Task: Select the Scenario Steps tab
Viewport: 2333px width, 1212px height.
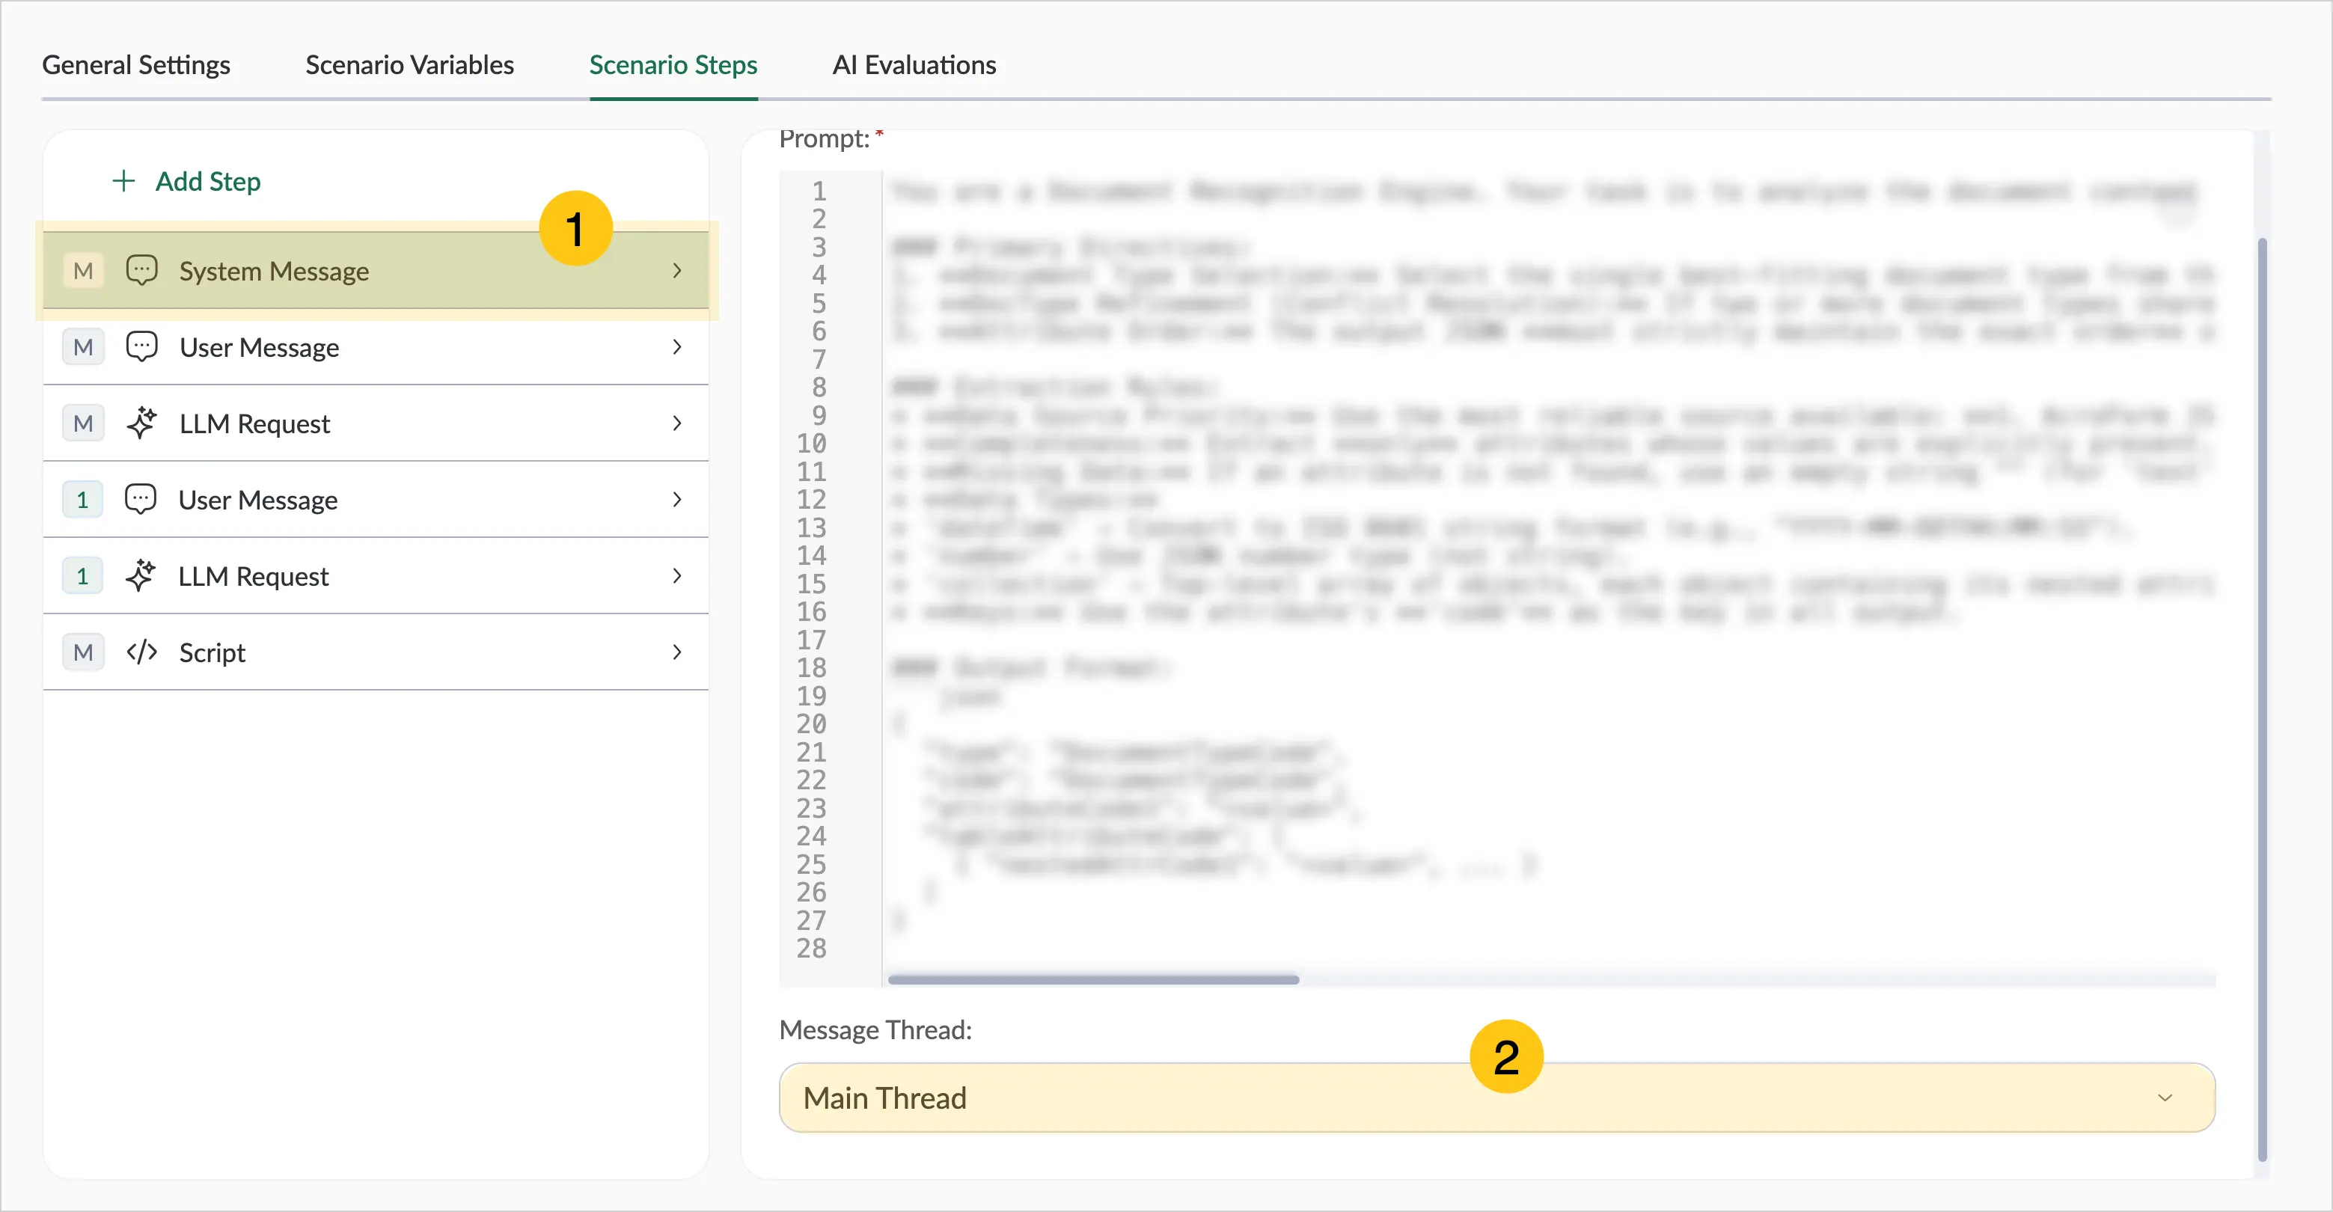Action: 673,65
